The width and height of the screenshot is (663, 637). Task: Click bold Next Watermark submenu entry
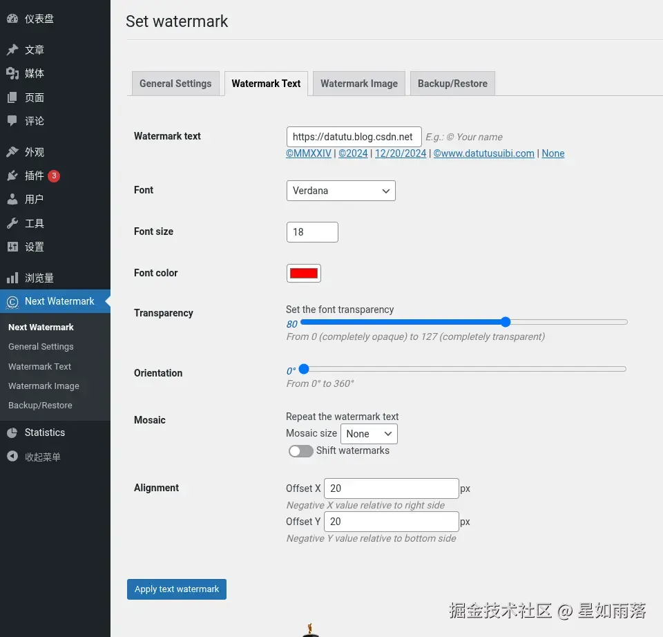pyautogui.click(x=41, y=327)
